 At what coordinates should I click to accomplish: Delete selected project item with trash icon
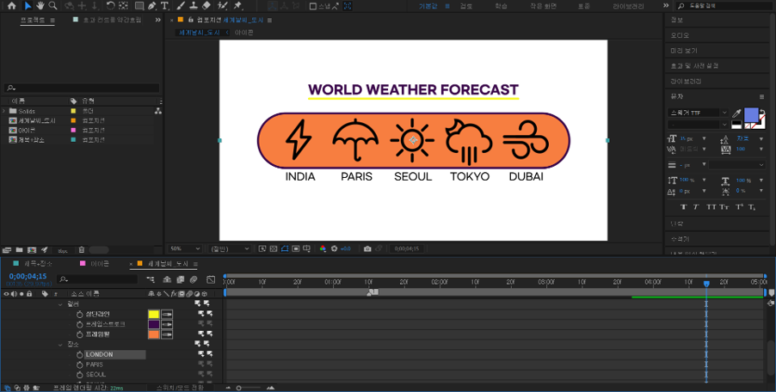point(82,249)
